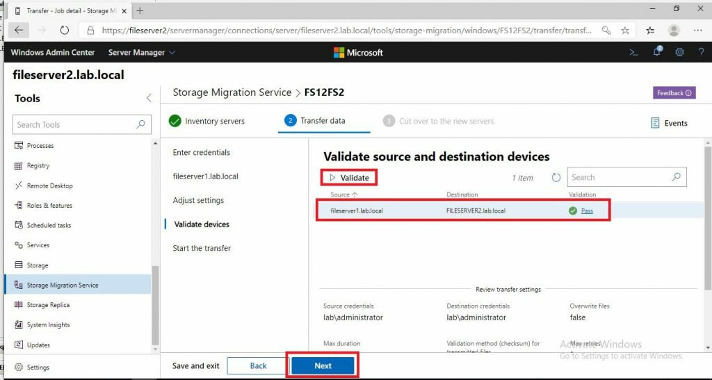Sort the list by the Source column
Viewport: 712px width, 380px height.
[344, 194]
